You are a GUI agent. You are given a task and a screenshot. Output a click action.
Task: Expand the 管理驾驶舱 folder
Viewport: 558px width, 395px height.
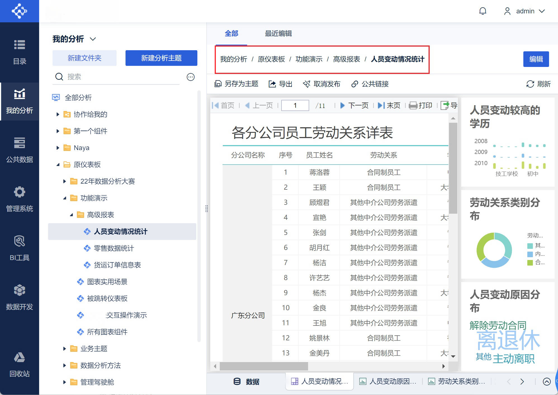(x=65, y=382)
